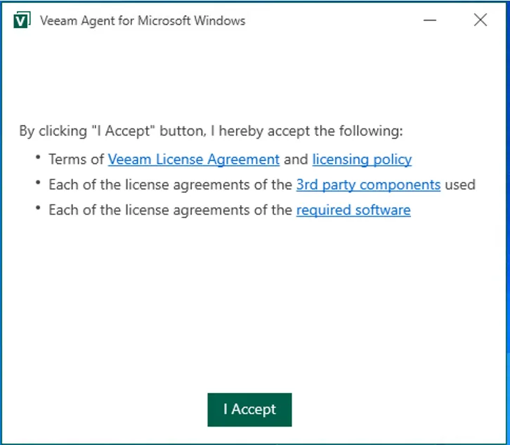Click the Veeam logo in title bar
The width and height of the screenshot is (510, 445).
21,20
